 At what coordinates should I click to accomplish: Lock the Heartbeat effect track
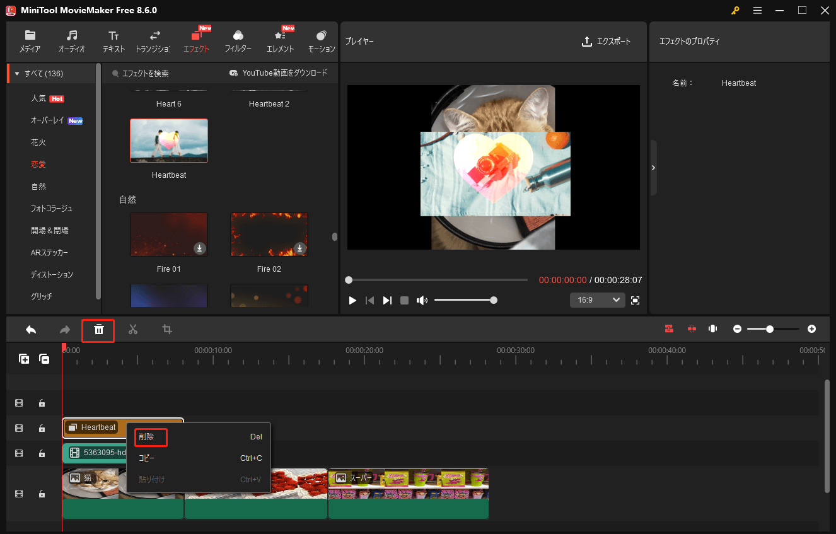tap(42, 428)
